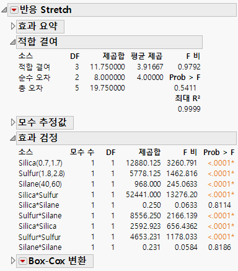Click the Prob > F header in 효과 검정
The width and height of the screenshot is (238, 271).
point(219,153)
